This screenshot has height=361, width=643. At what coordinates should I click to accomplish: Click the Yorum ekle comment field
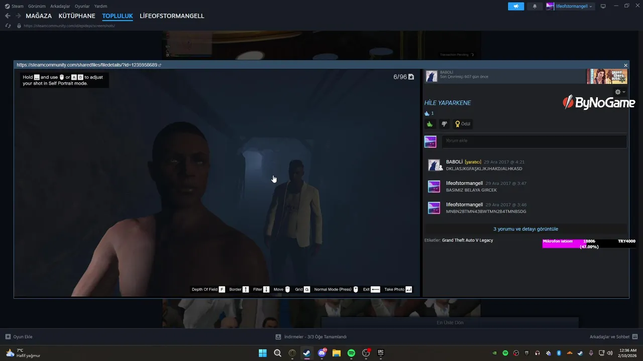(534, 141)
